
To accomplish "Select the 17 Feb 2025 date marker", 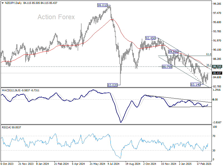I will 204,164.
